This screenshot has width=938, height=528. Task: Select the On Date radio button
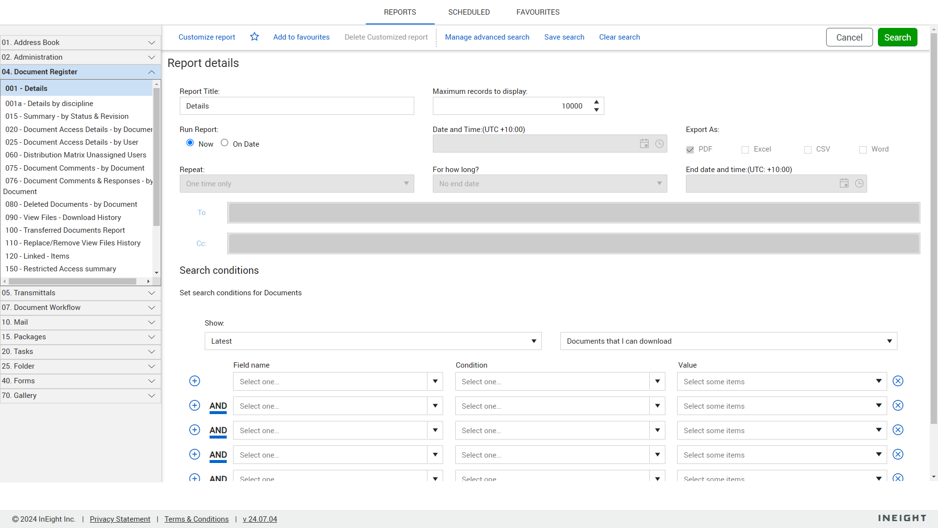click(224, 142)
